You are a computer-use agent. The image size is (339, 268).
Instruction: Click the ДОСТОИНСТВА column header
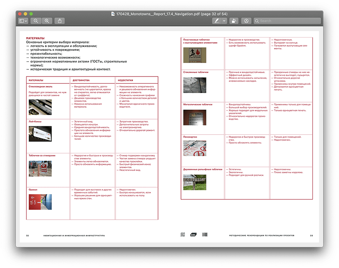(81, 80)
